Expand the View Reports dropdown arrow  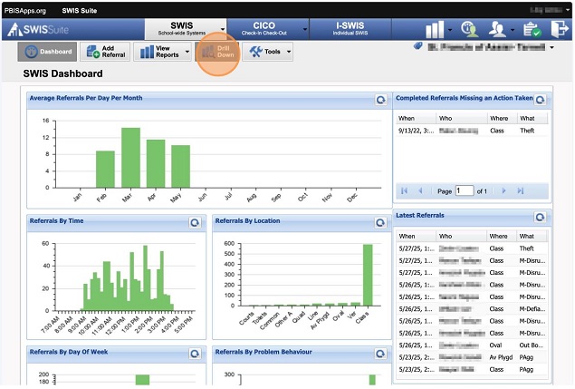click(x=187, y=52)
